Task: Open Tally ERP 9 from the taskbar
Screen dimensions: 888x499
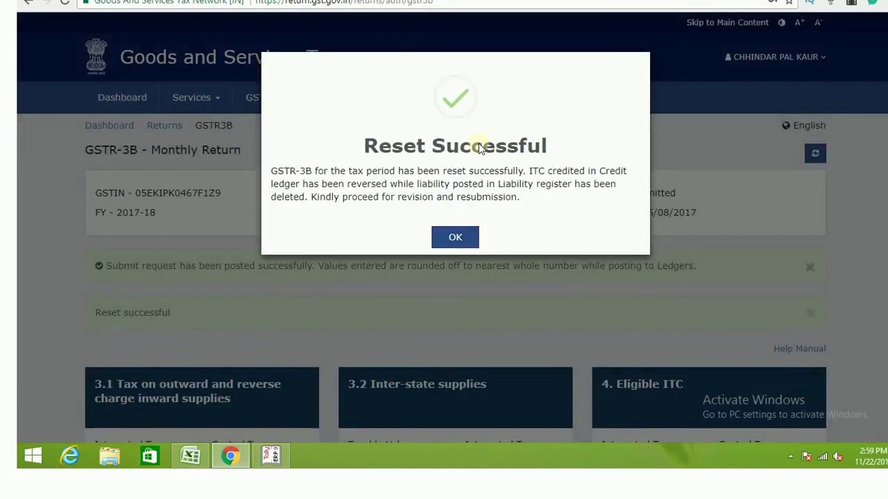Action: click(271, 455)
